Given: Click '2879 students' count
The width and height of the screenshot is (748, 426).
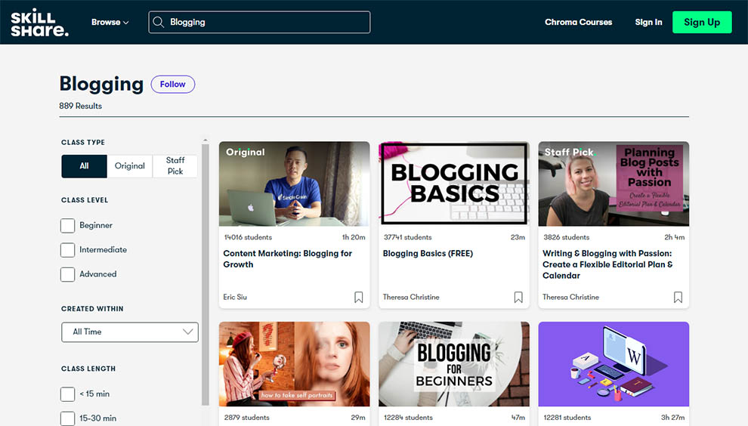Looking at the screenshot, I should tap(246, 418).
